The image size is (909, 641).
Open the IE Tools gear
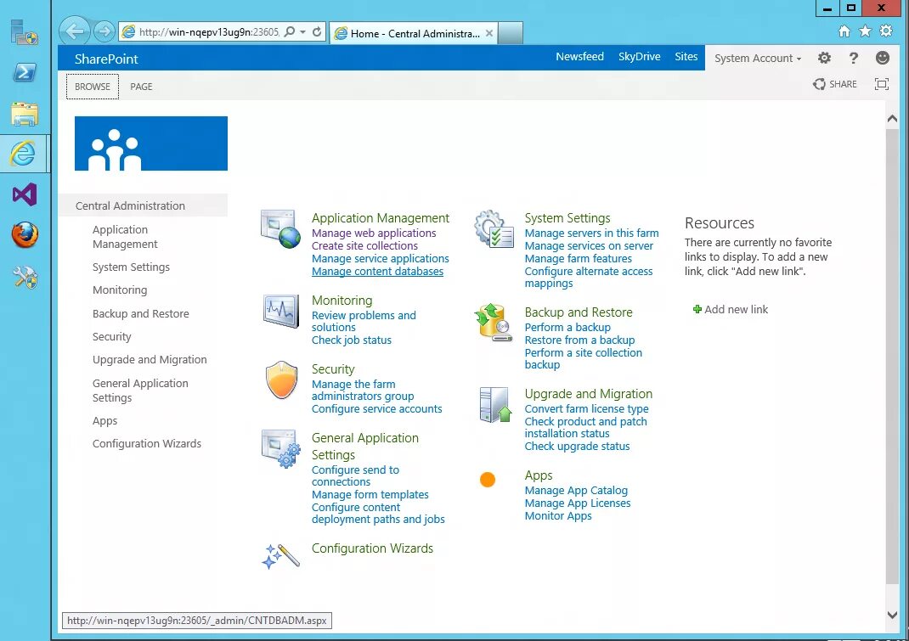[x=886, y=31]
